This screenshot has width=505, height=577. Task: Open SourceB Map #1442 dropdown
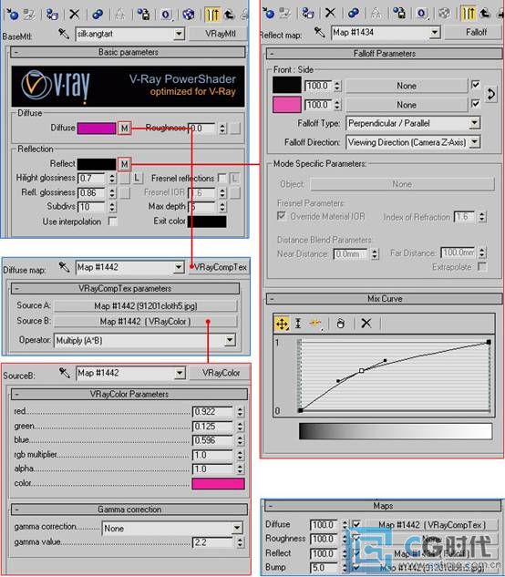pyautogui.click(x=180, y=373)
